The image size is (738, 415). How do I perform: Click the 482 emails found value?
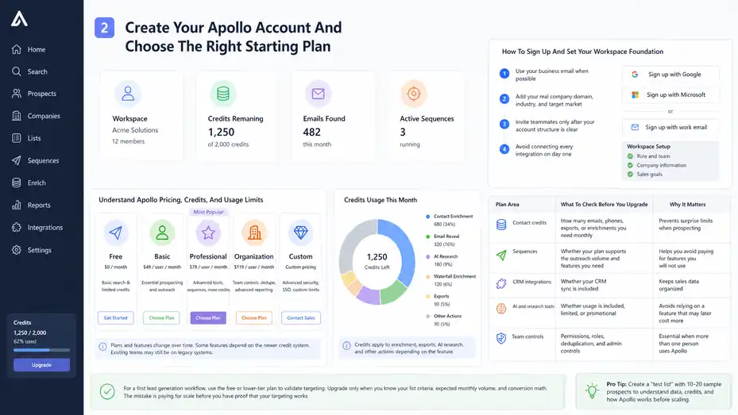tap(311, 132)
